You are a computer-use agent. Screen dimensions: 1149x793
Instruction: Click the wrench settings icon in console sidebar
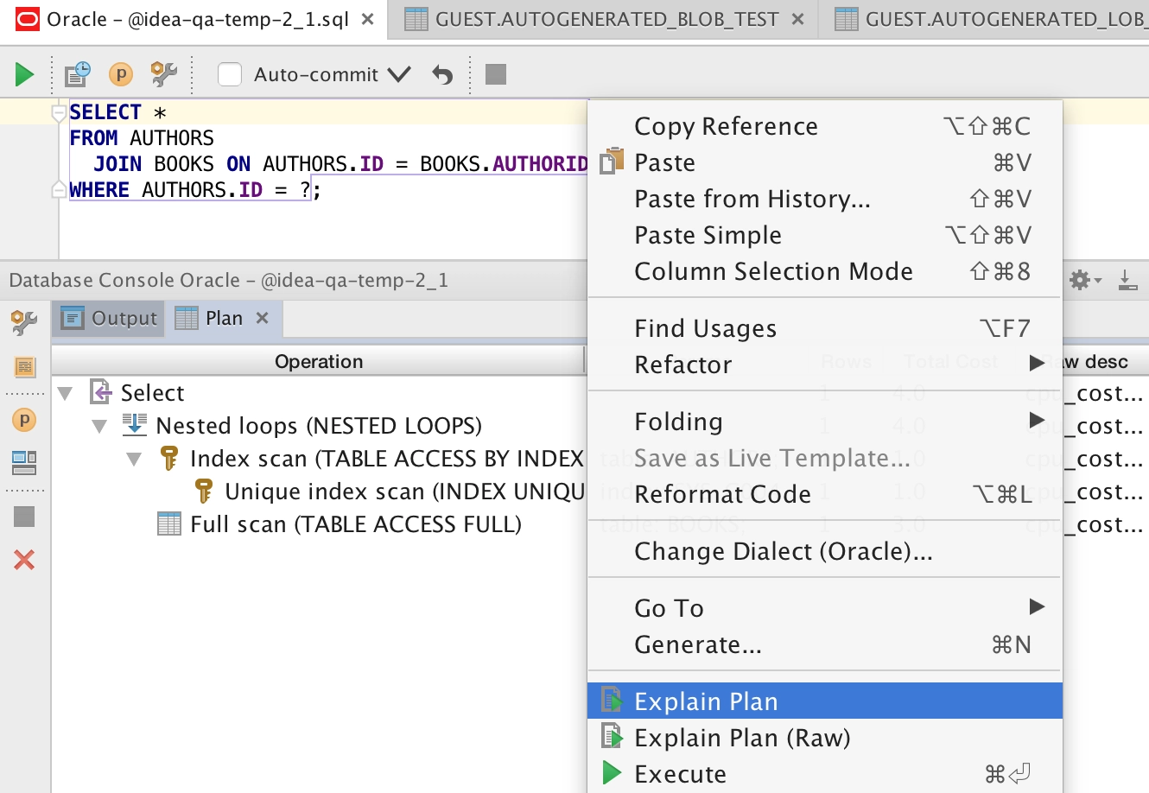pos(24,322)
